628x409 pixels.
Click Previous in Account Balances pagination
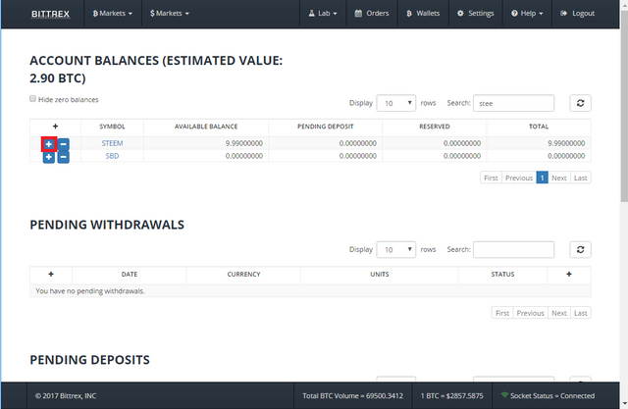519,178
